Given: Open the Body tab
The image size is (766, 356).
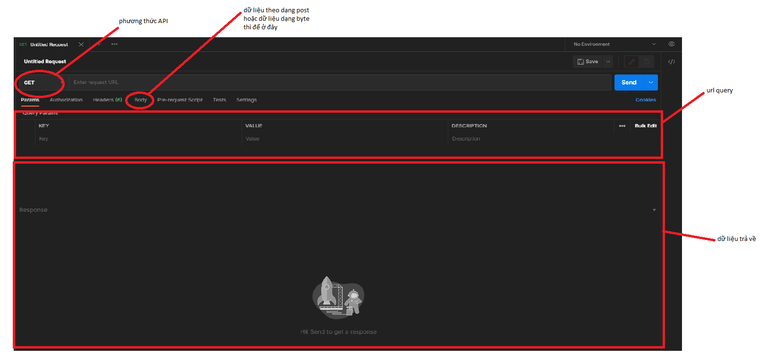Looking at the screenshot, I should 141,100.
